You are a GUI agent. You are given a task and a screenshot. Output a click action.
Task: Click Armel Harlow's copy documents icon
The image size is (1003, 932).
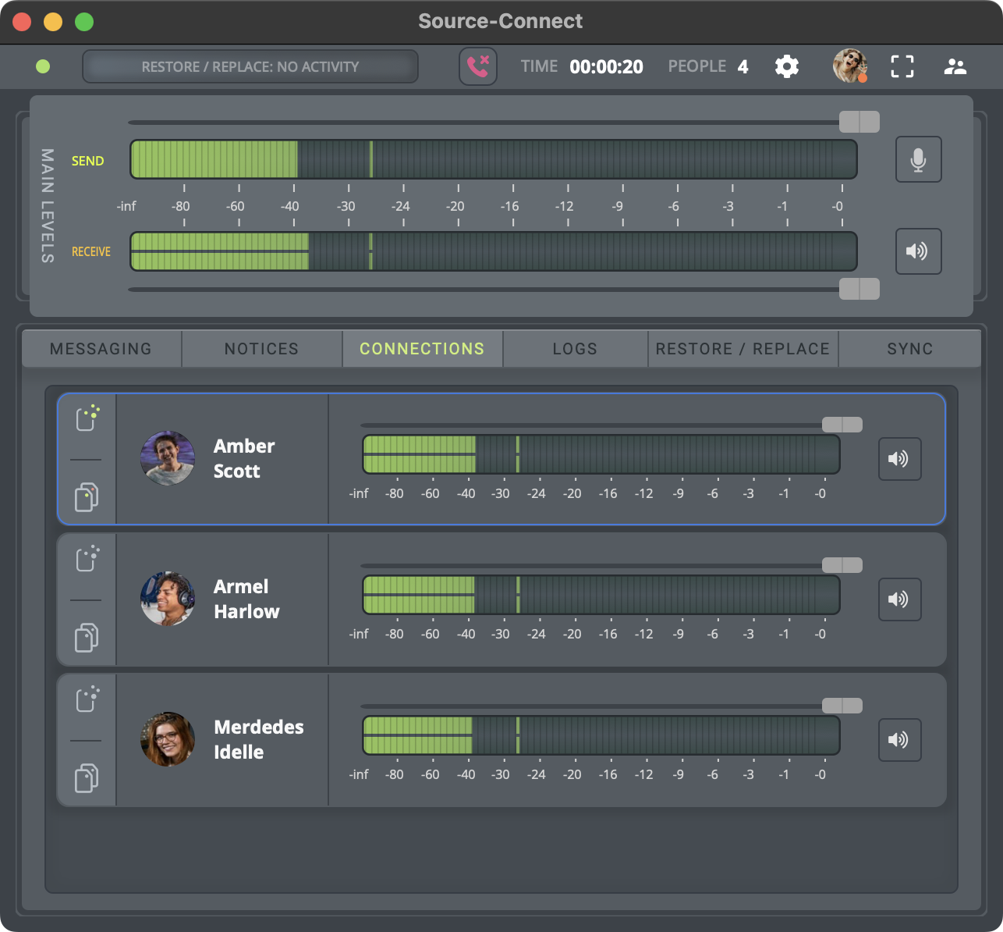(87, 638)
